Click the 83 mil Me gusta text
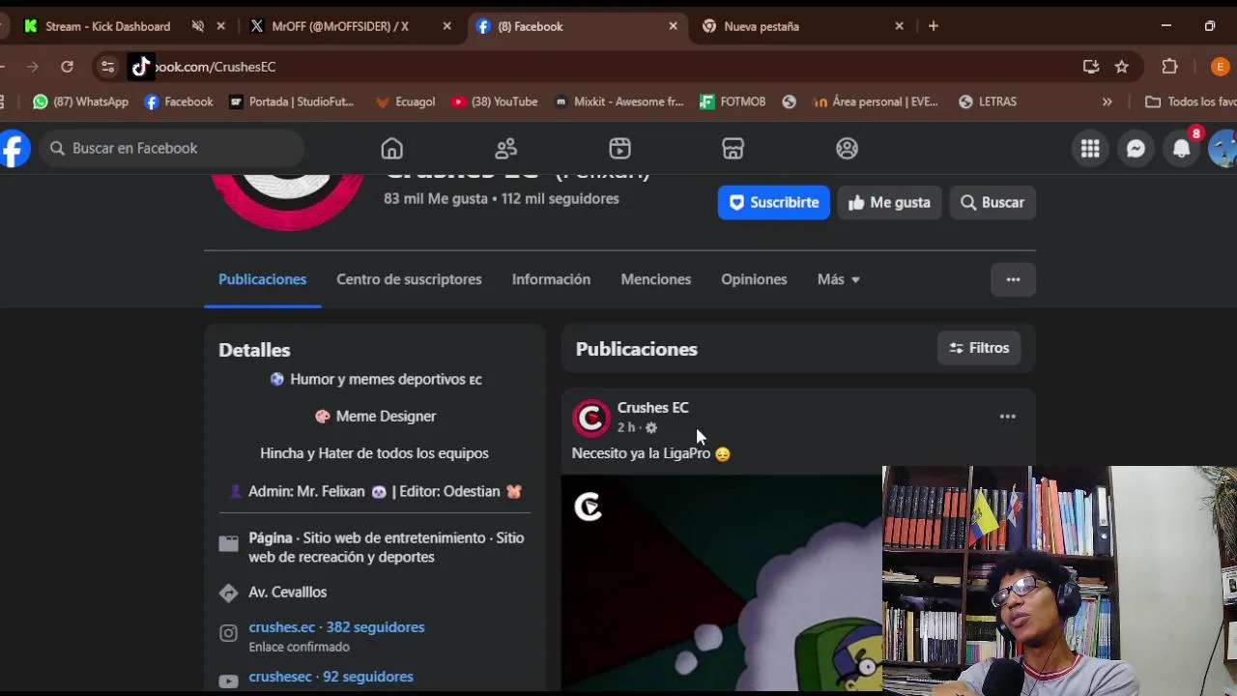This screenshot has height=696, width=1237. tap(435, 198)
